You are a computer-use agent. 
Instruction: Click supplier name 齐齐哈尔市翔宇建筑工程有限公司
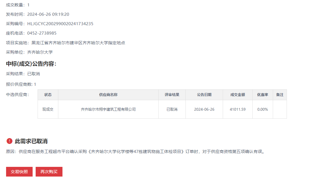click(108, 109)
